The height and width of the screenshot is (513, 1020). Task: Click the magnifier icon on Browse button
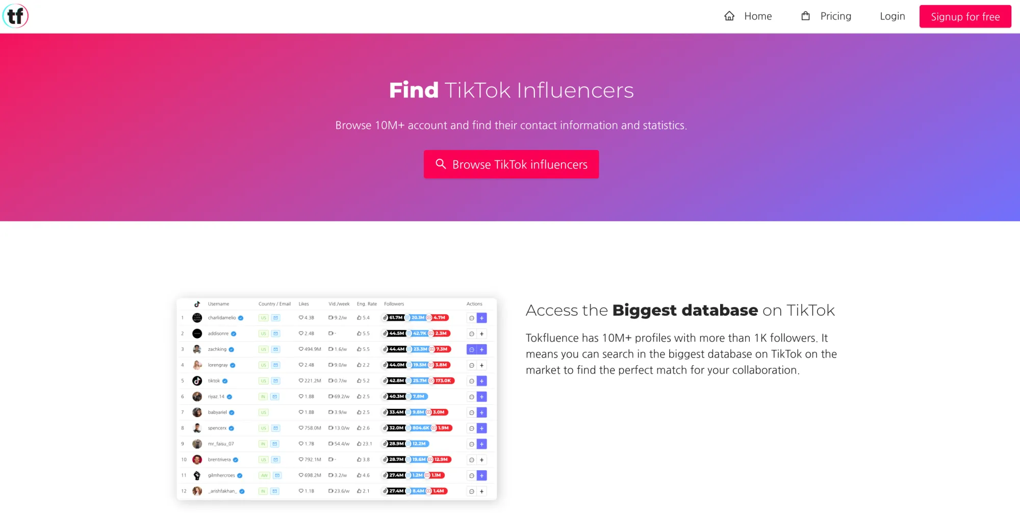[x=441, y=164]
